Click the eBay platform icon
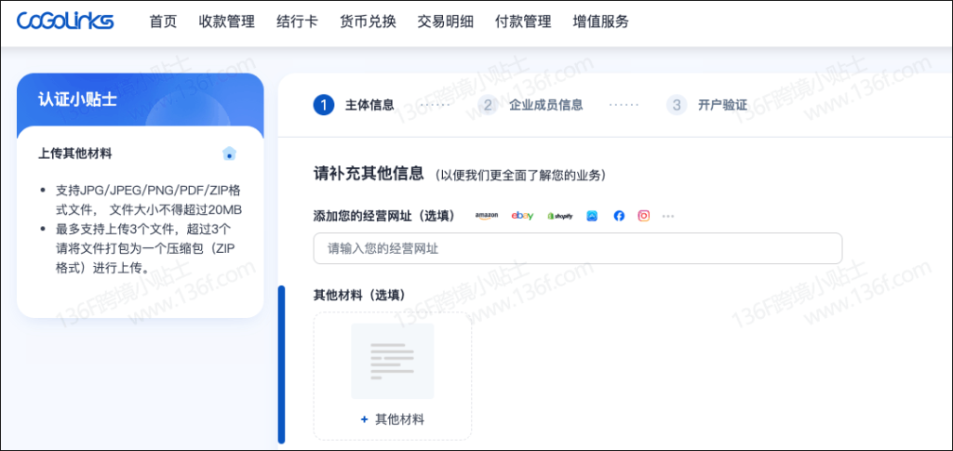This screenshot has height=451, width=953. coord(522,216)
